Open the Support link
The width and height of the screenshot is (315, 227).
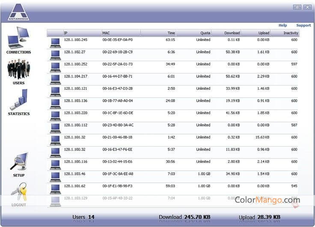(x=303, y=25)
